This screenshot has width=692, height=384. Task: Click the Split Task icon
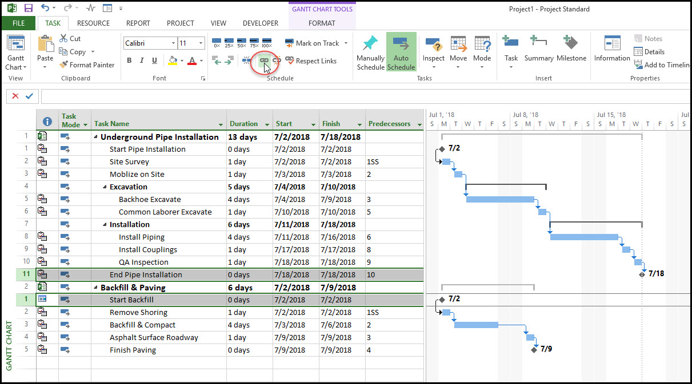click(x=247, y=60)
